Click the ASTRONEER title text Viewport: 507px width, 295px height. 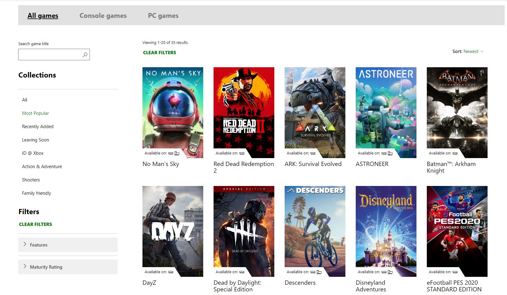(x=372, y=164)
